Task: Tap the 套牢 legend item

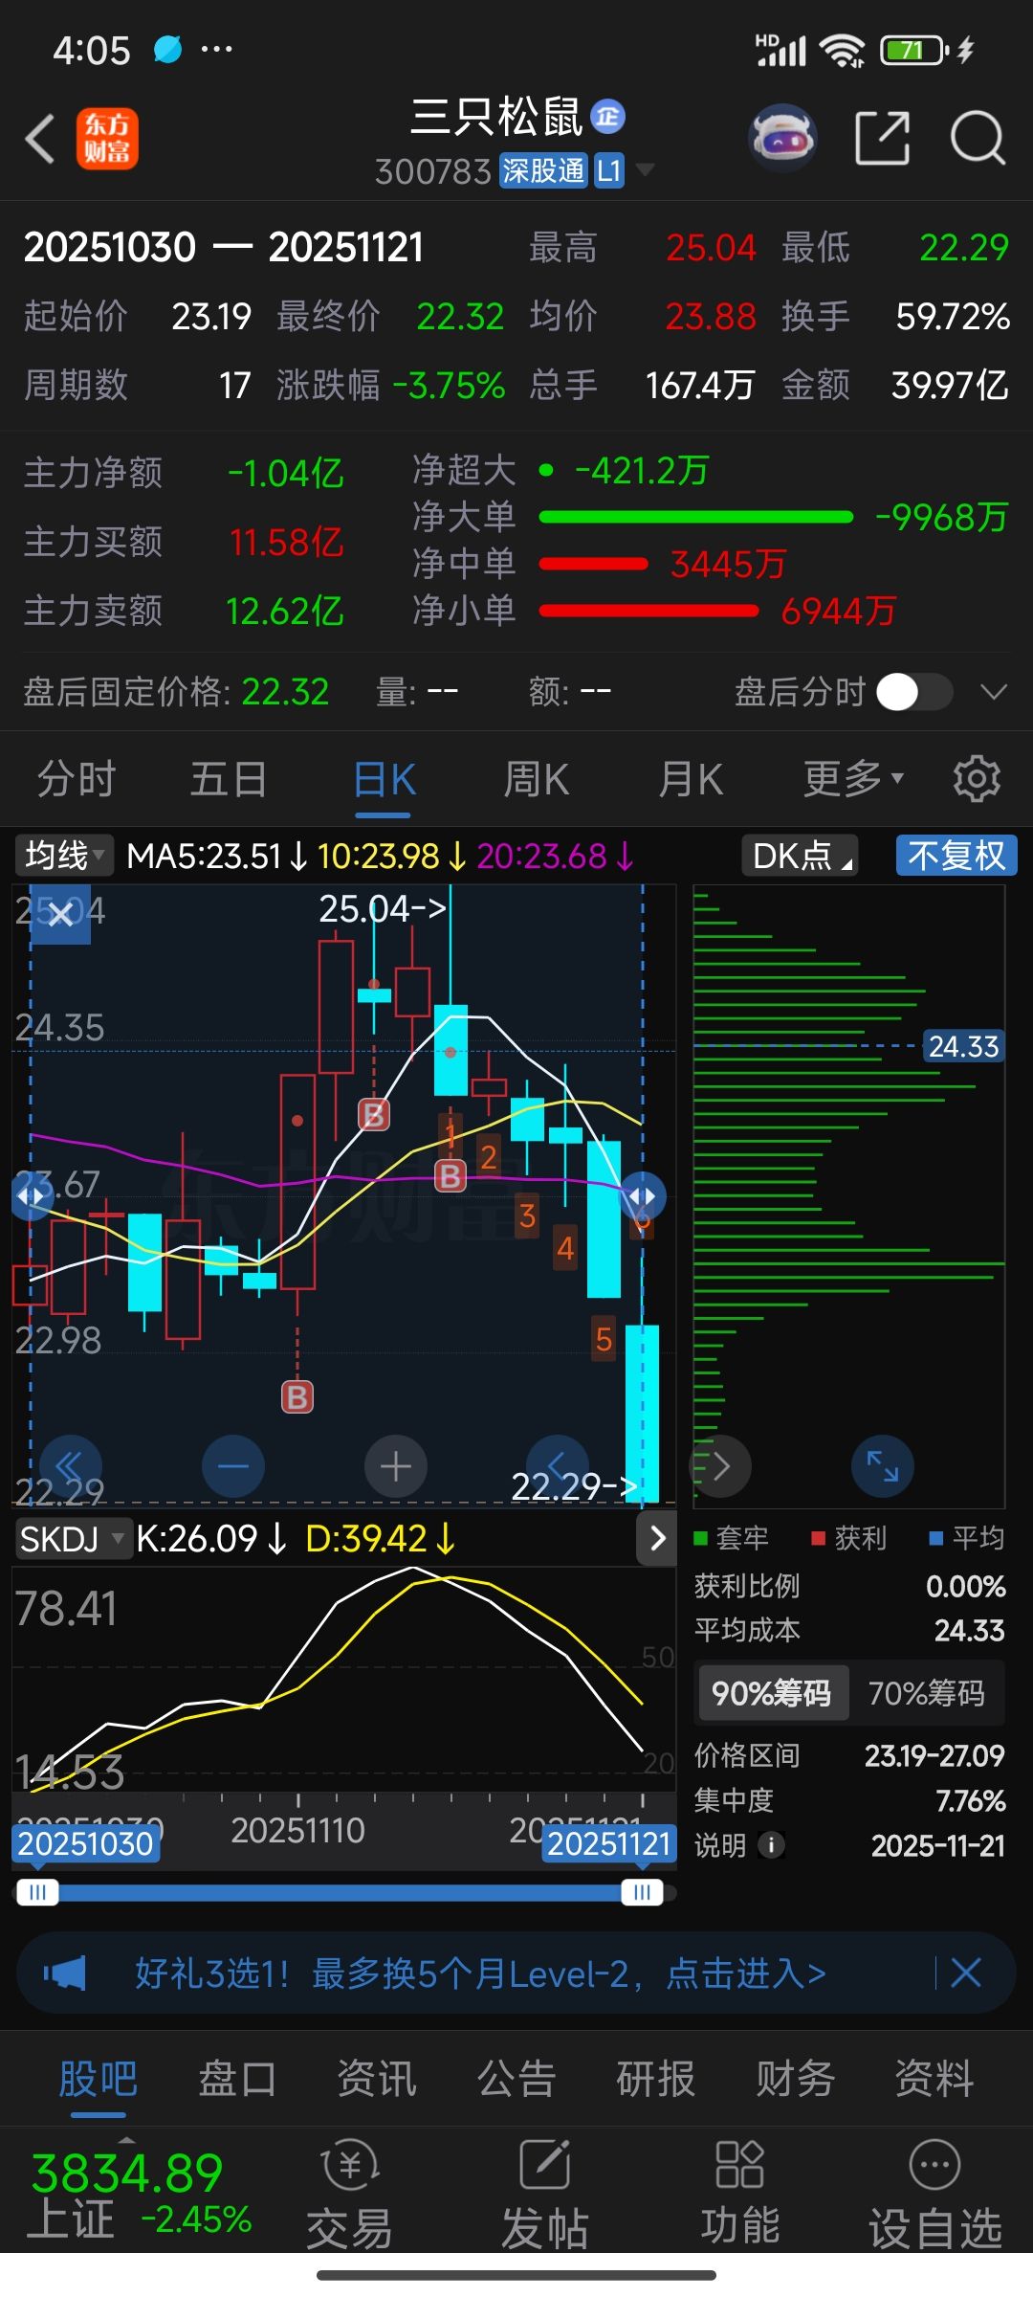Action: tap(732, 1538)
